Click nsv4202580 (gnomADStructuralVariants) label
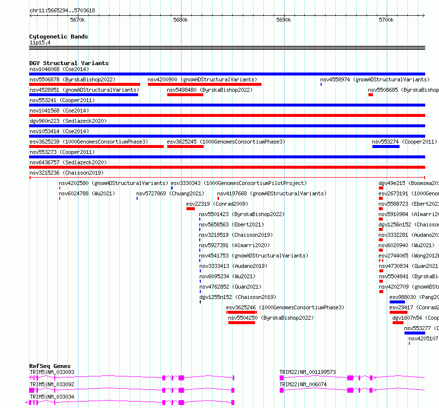Image resolution: width=439 pixels, height=408 pixels. [x=113, y=183]
